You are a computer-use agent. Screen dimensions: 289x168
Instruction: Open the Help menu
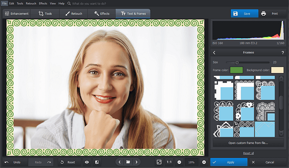click(61, 3)
